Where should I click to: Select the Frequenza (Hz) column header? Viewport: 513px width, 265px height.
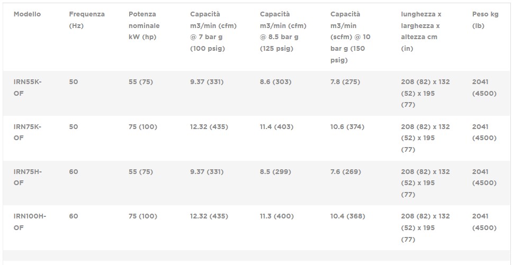click(x=87, y=20)
